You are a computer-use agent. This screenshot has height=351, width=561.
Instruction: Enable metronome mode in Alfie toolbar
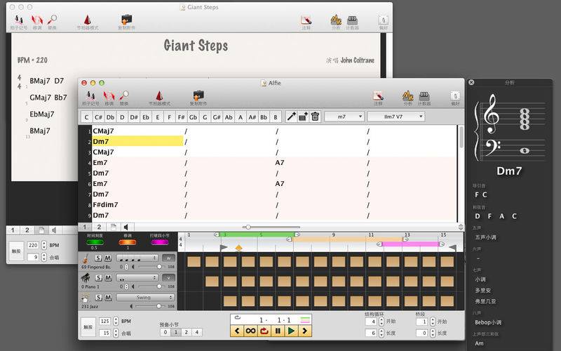pyautogui.click(x=159, y=96)
